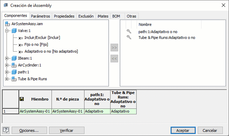
Task: Expand the path:1 tree node
Action: pyautogui.click(x=7, y=72)
